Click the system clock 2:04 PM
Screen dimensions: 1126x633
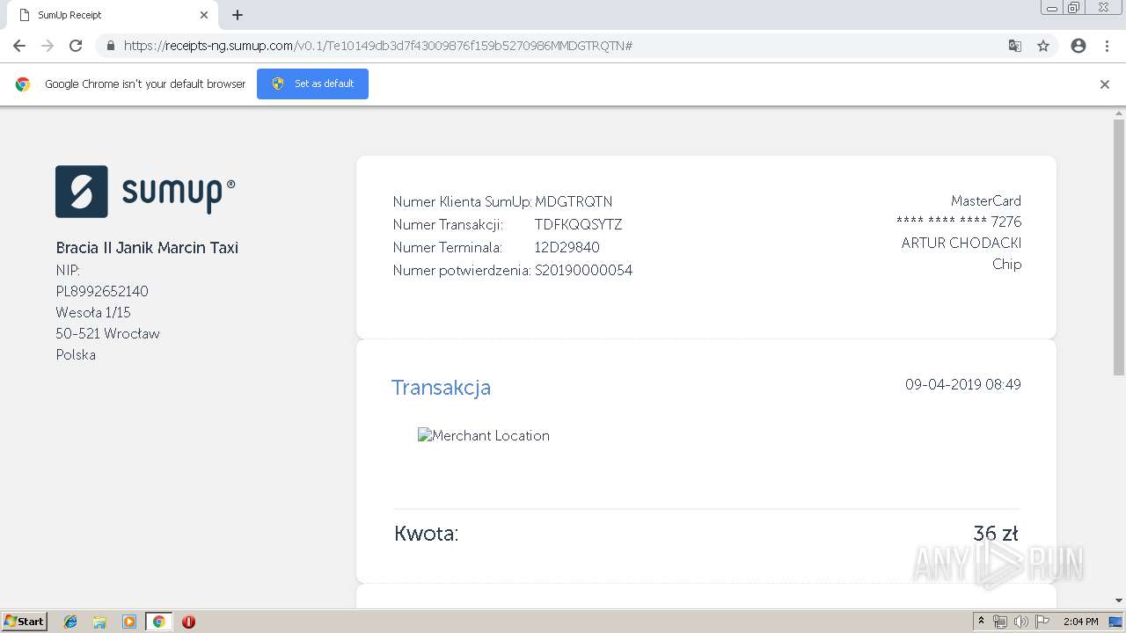(1080, 622)
